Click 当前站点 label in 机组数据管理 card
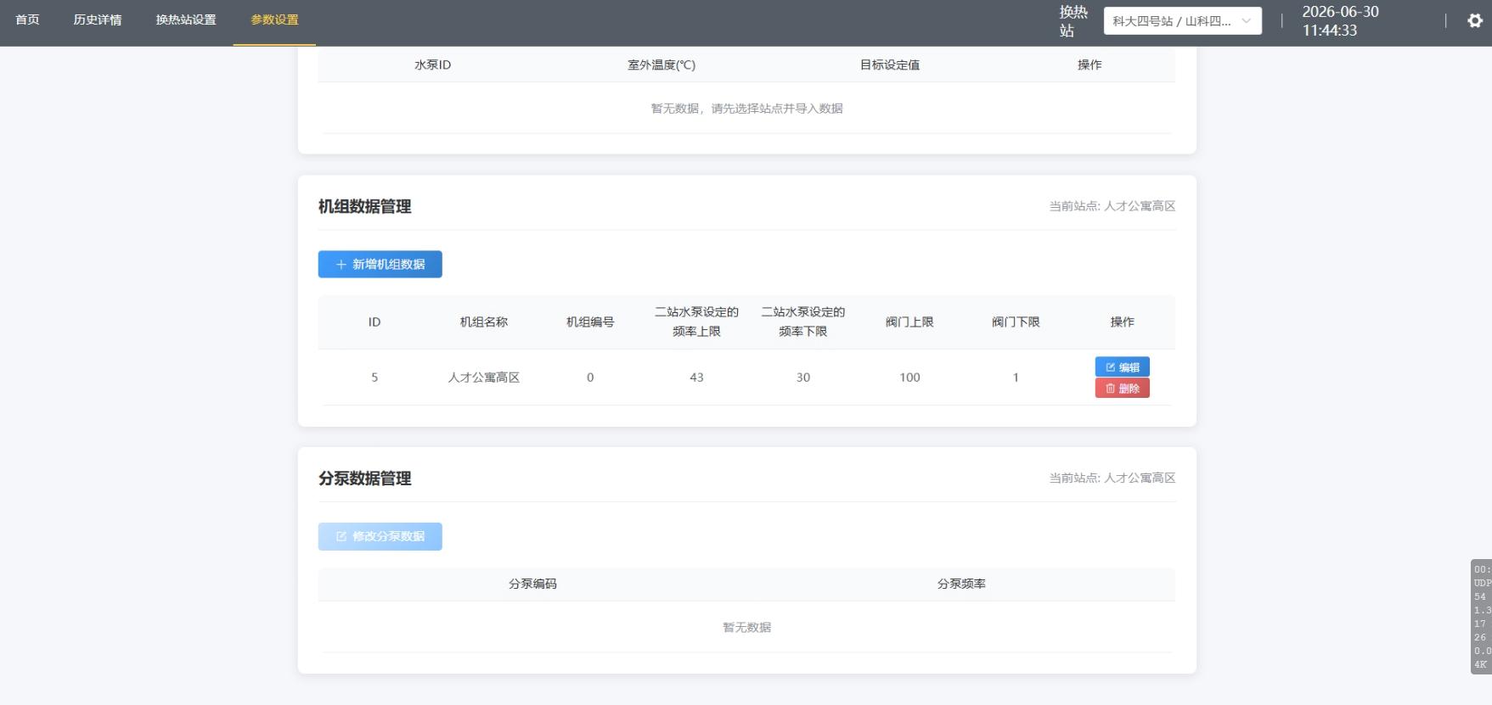 click(x=1112, y=206)
